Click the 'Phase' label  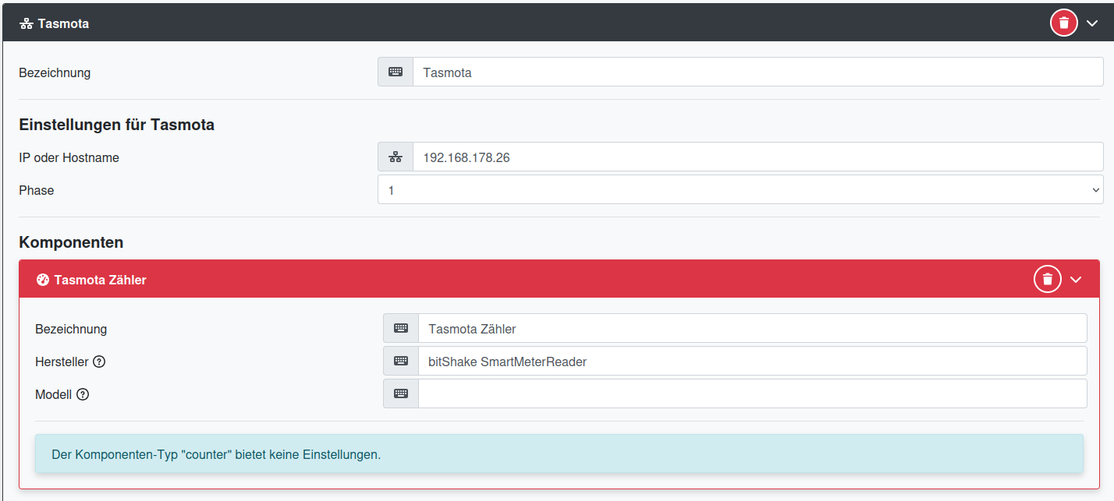click(37, 190)
